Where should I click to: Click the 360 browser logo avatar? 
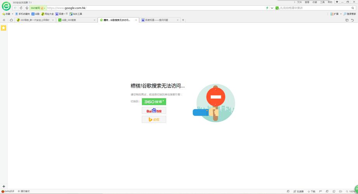pyautogui.click(x=6, y=6)
